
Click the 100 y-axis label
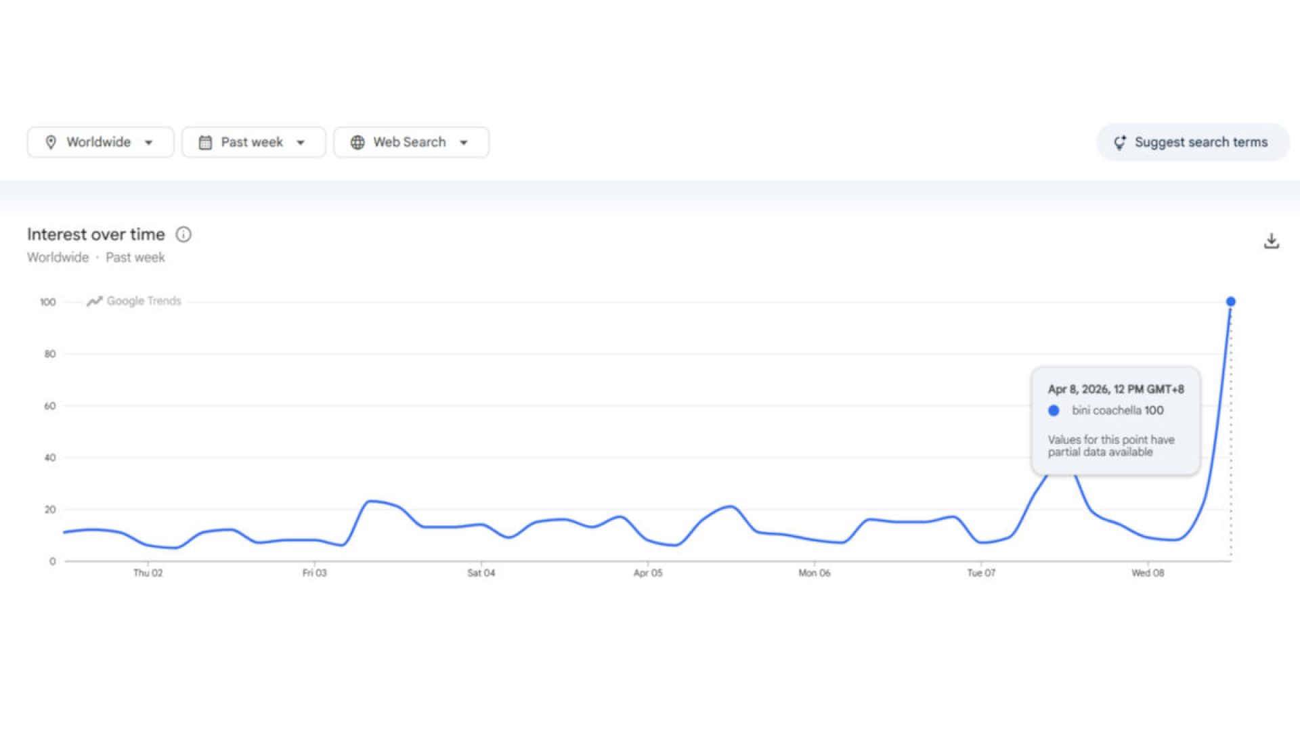point(47,302)
